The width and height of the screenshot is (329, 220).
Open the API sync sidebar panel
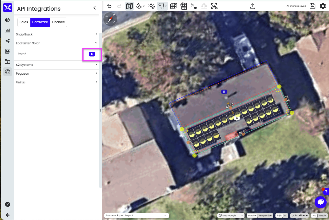pyautogui.click(x=7, y=72)
